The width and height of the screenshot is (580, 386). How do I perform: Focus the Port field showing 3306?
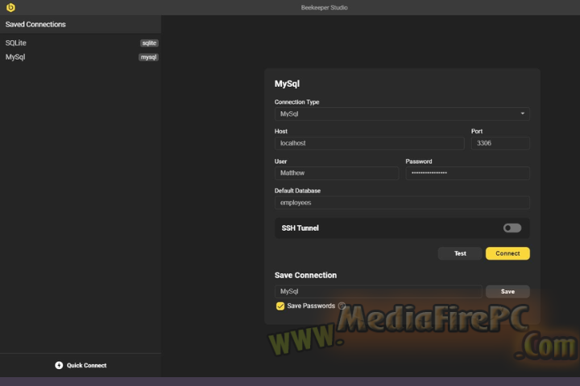500,143
